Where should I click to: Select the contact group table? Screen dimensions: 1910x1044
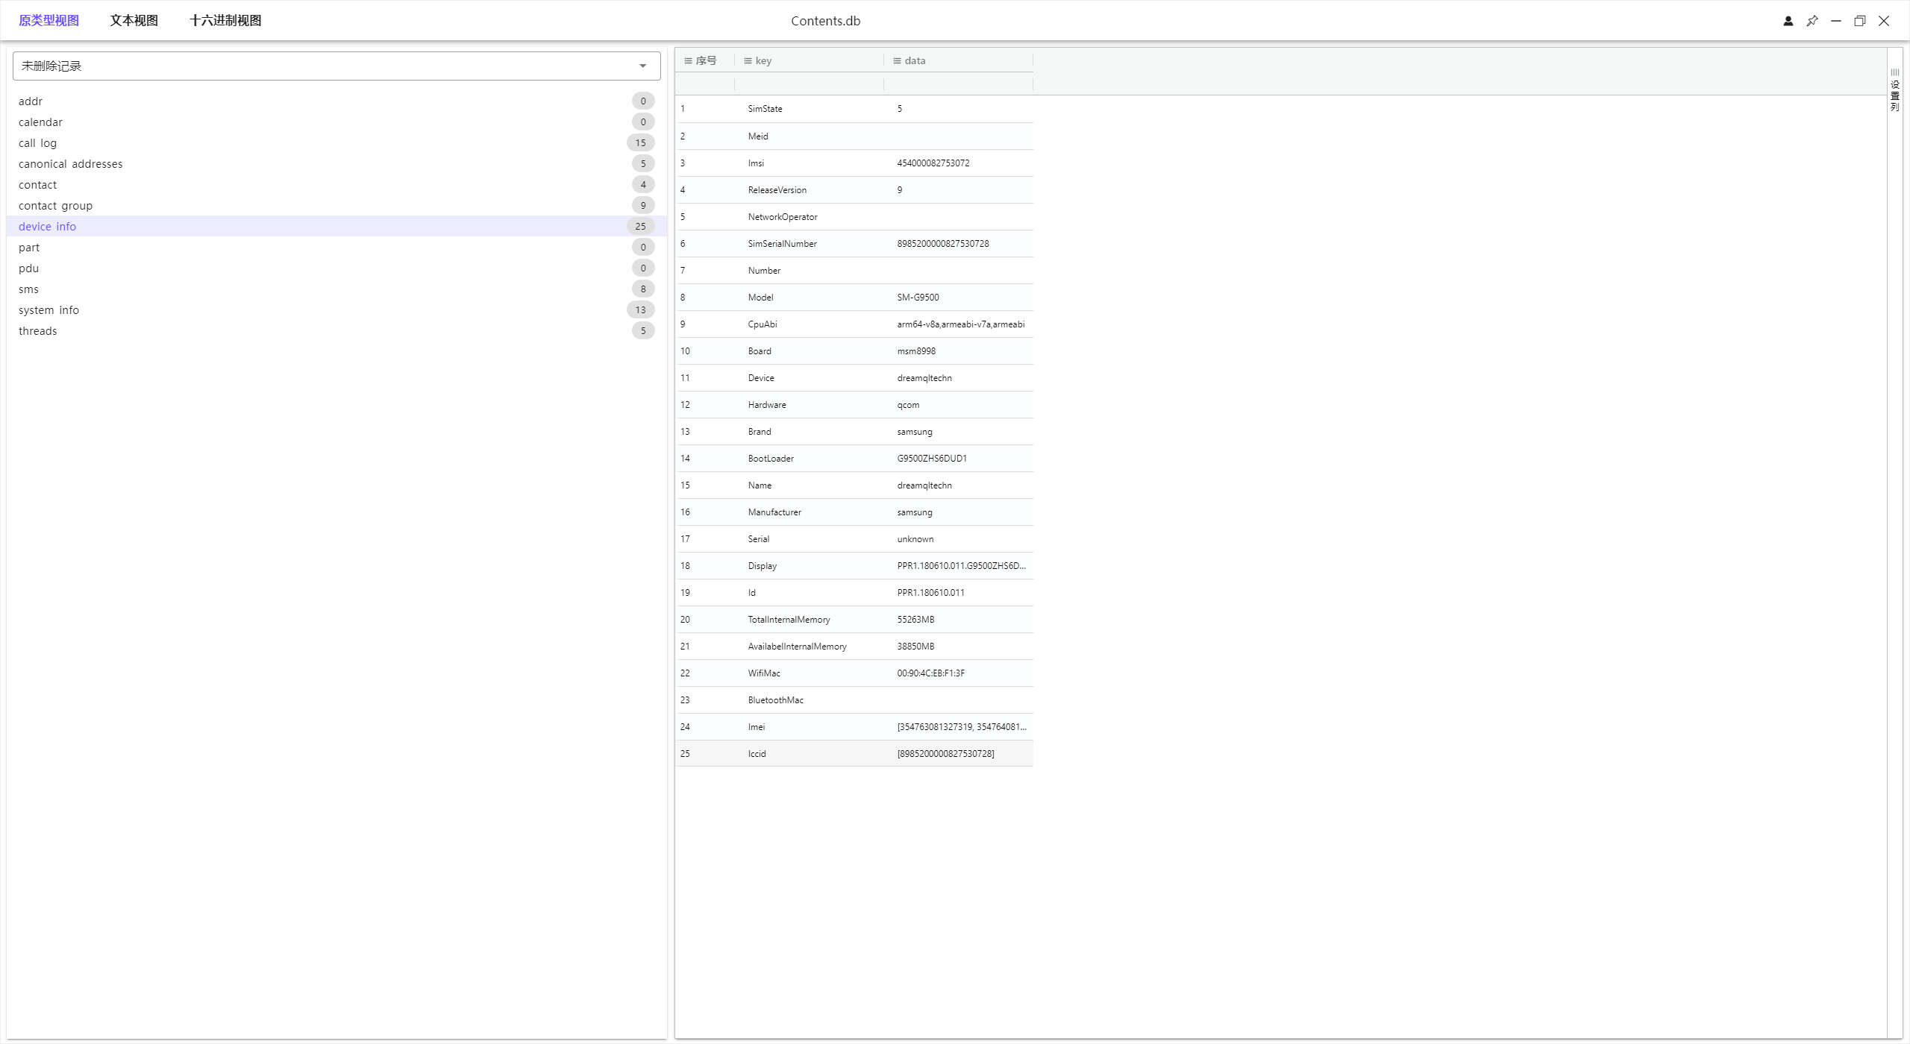(55, 206)
